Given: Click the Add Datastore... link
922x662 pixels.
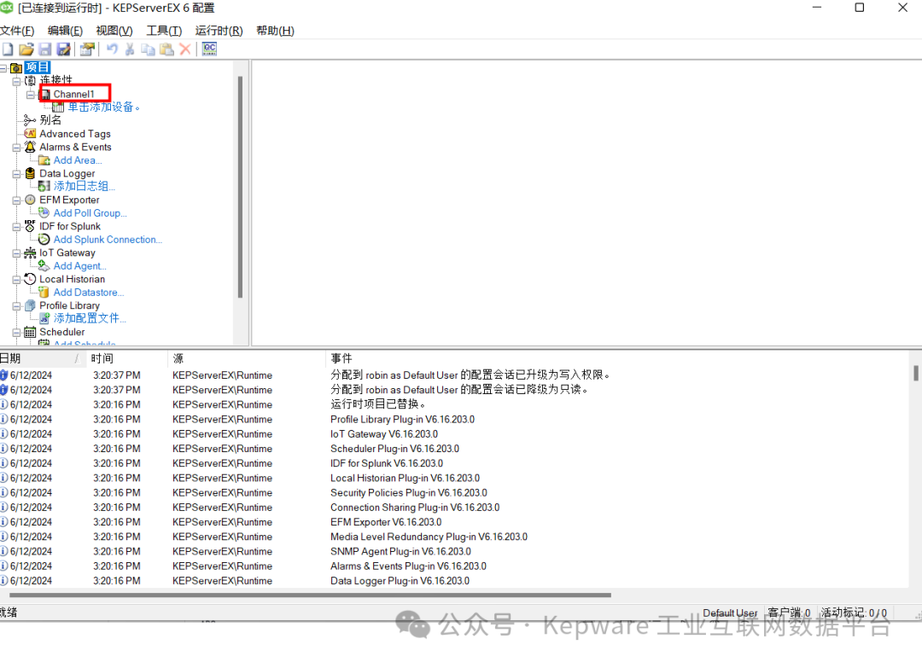Looking at the screenshot, I should click(x=89, y=293).
